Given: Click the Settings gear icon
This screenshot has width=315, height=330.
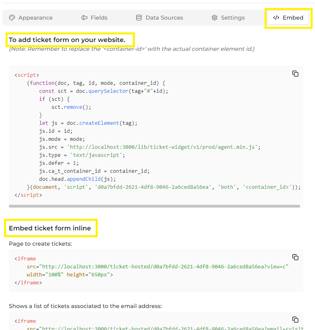Looking at the screenshot, I should tap(215, 18).
